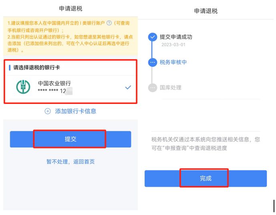276x215 pixels.
Task: Click the Agricultural Bank of China logo
Action: [23, 87]
